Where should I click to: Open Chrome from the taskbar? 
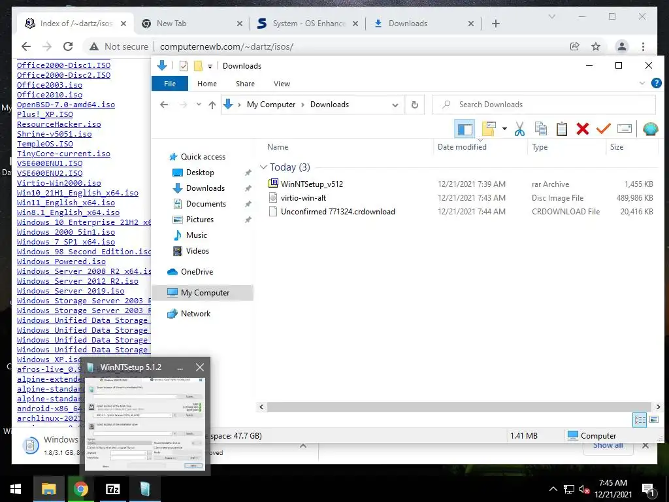click(x=80, y=489)
